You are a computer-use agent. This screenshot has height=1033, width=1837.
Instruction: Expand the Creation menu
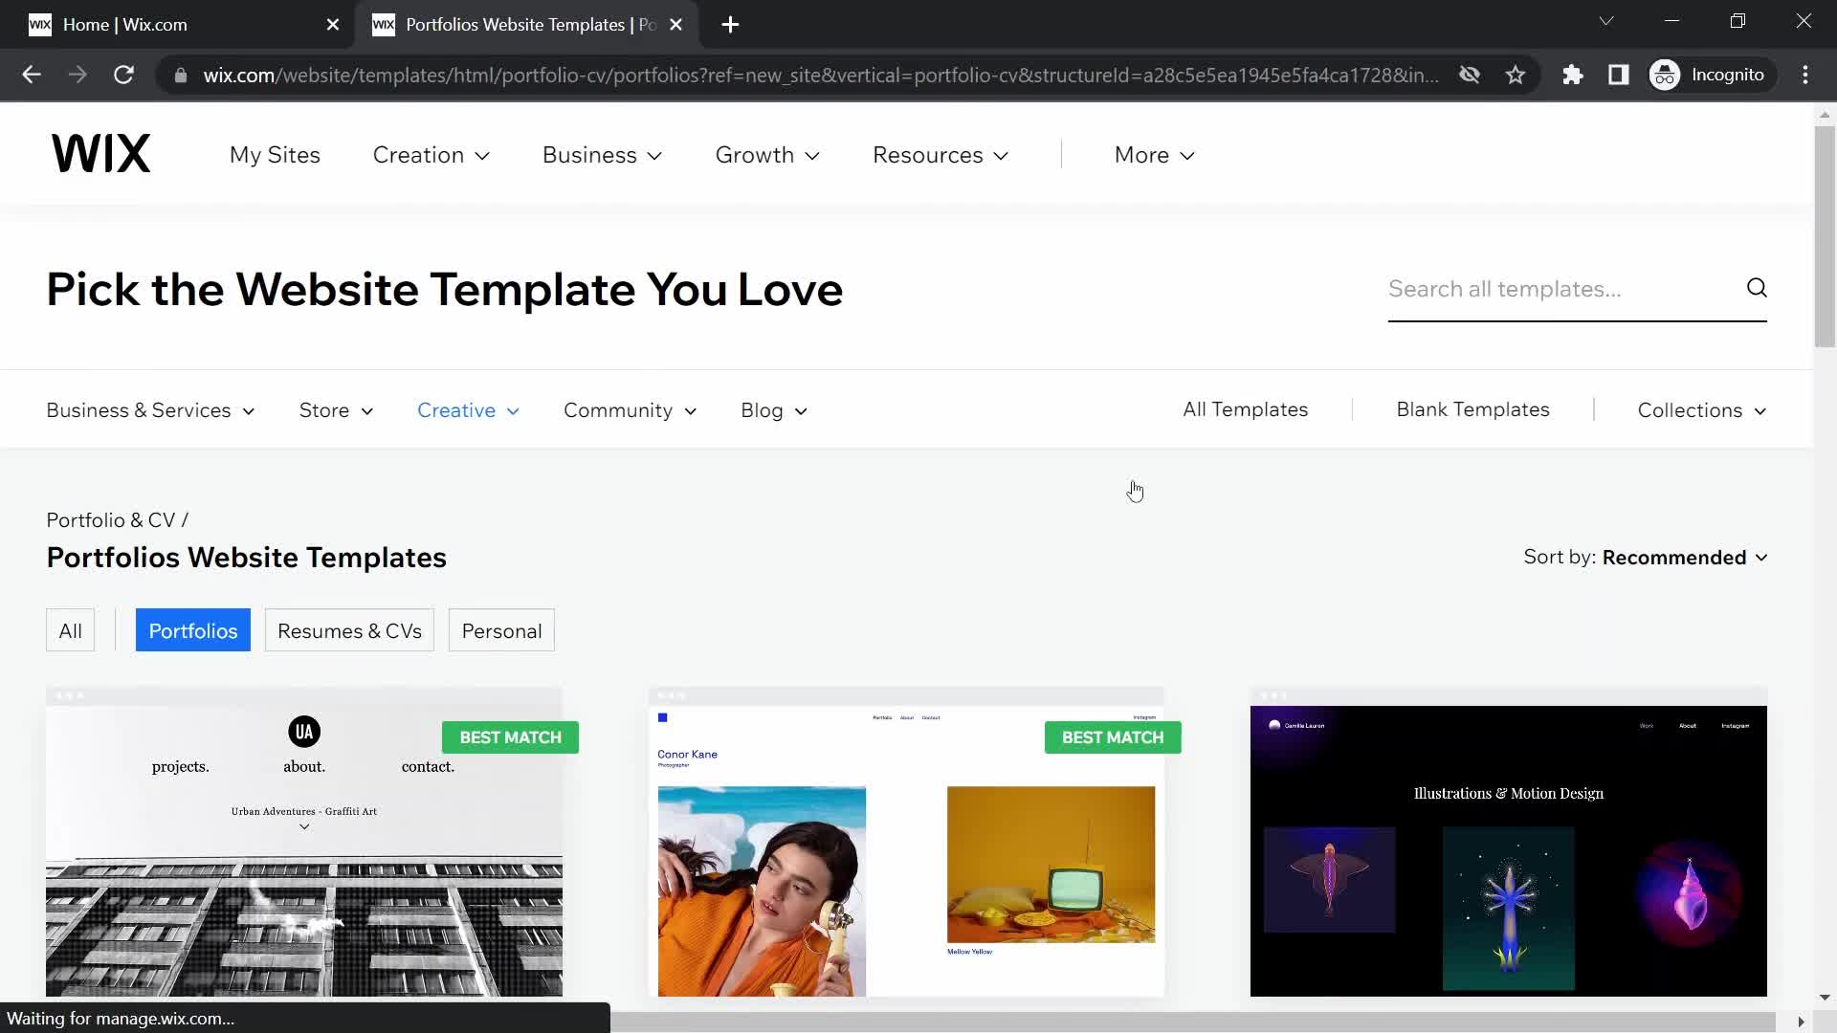coord(432,155)
